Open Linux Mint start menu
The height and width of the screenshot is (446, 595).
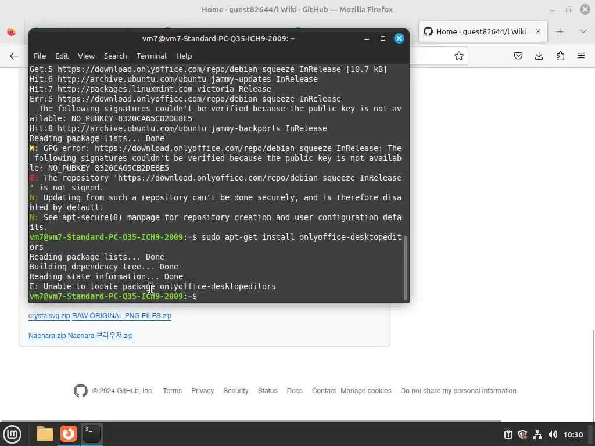coord(12,434)
